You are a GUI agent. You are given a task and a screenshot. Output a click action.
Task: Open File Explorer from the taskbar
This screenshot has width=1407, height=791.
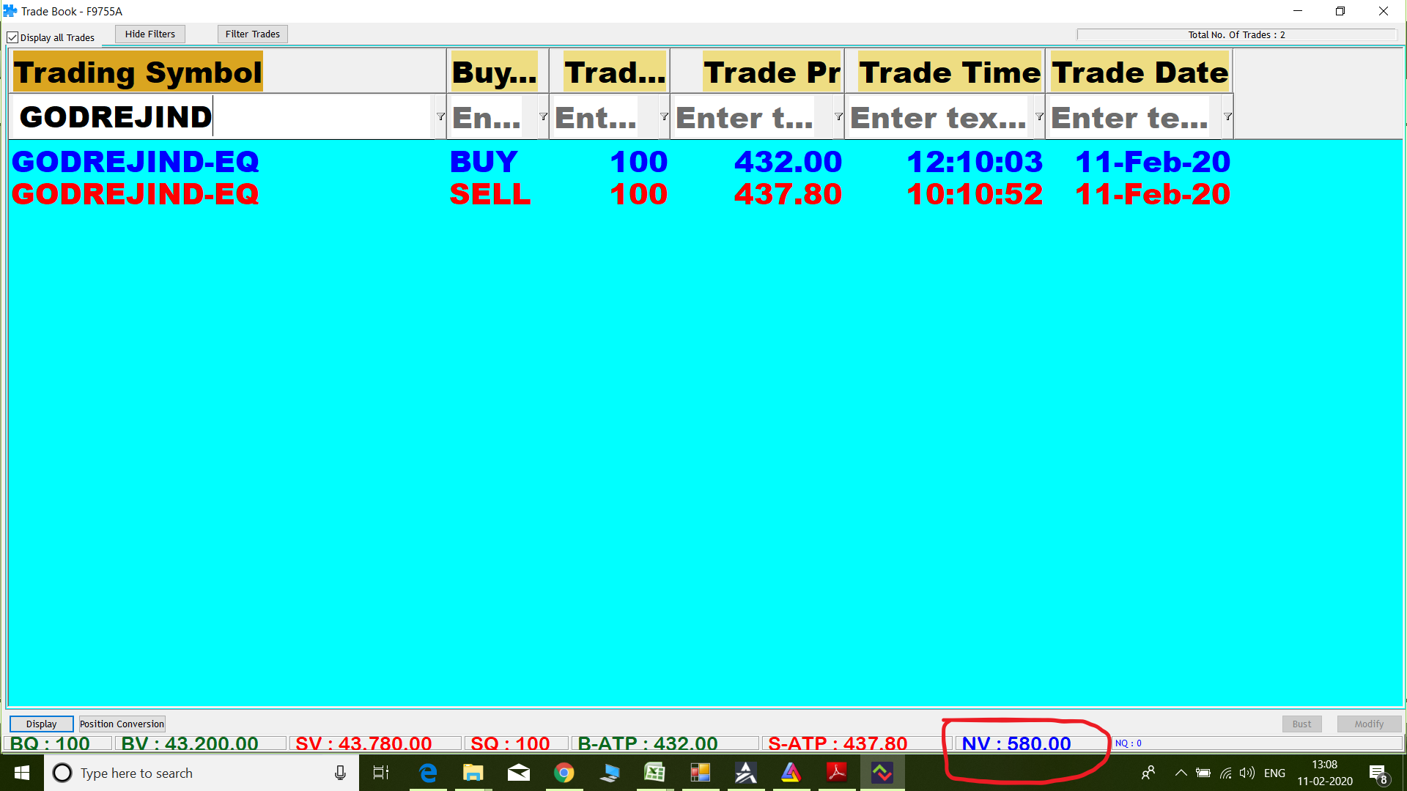coord(473,773)
